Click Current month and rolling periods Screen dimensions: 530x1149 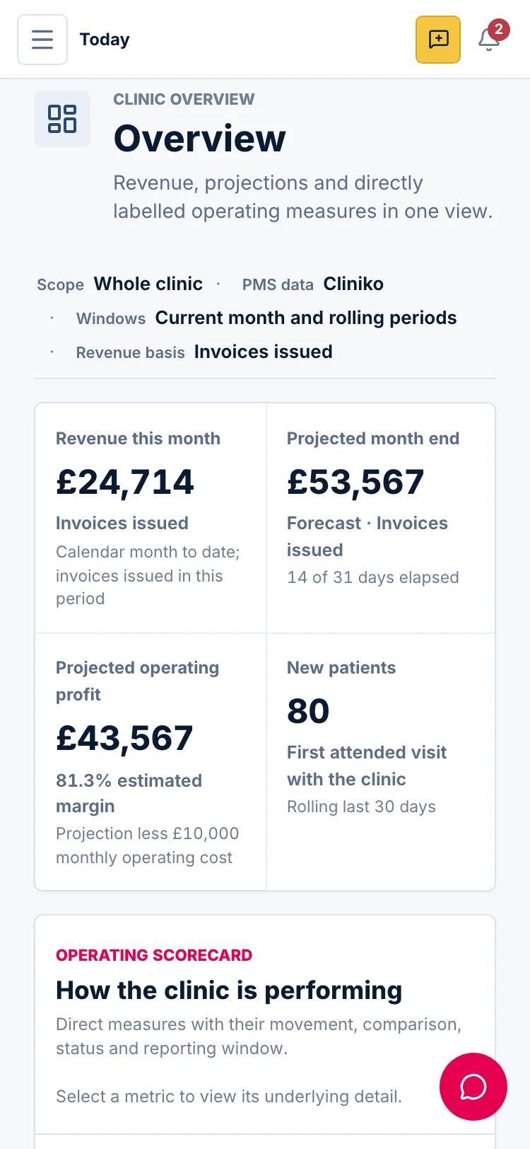tap(306, 318)
